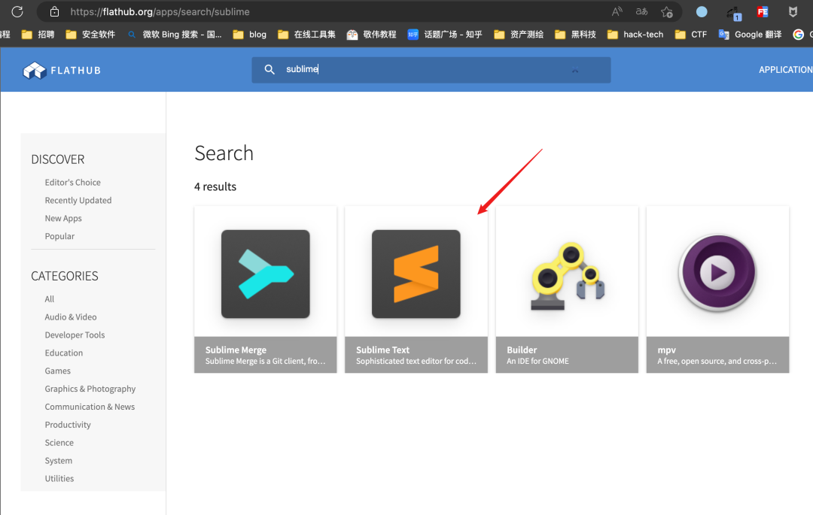
Task: Select Productivity category
Action: coord(68,425)
